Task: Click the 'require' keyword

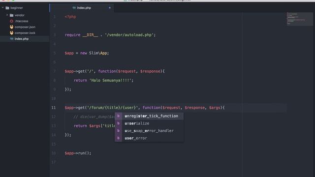Action: pos(72,35)
